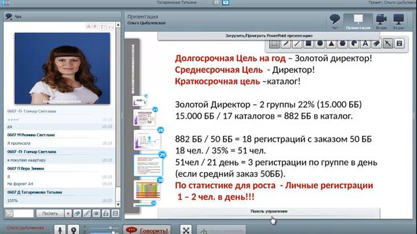This screenshot has height=234, width=417.
Task: Click chat sender '0607 П Вера Зимина'
Action: point(25,168)
